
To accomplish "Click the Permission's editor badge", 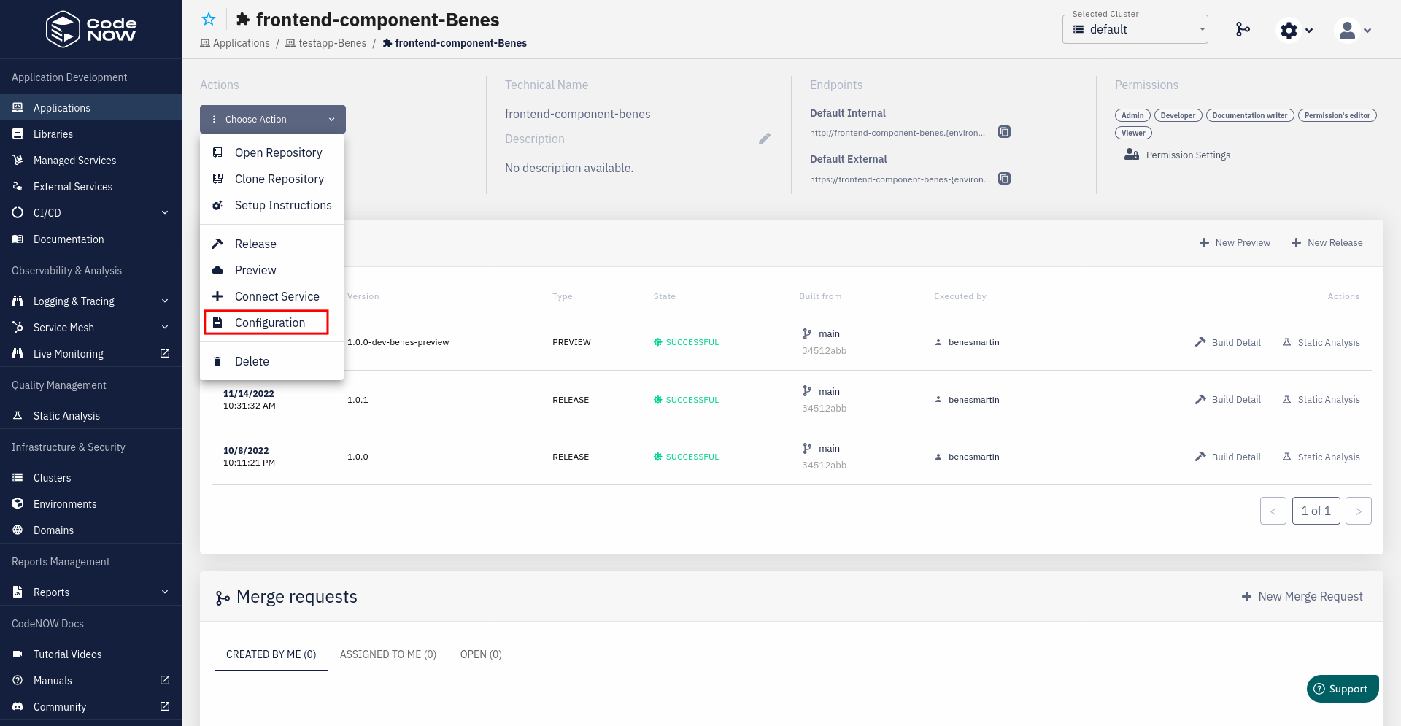I will (1337, 115).
